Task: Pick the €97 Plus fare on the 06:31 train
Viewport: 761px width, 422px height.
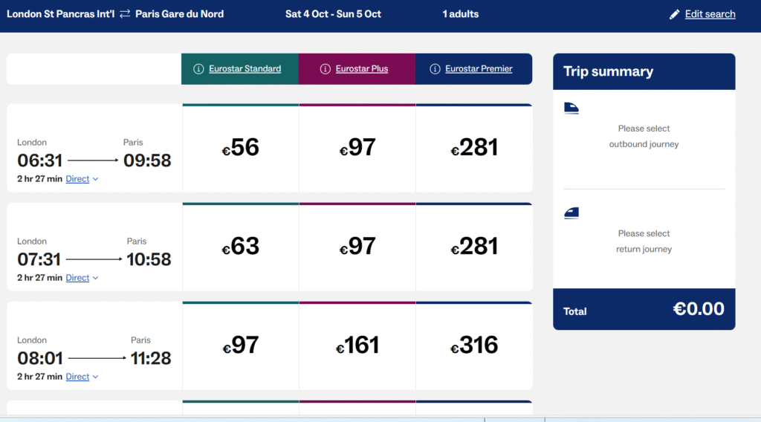Action: 357,148
